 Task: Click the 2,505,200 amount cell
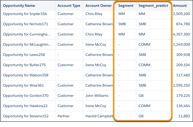pyautogui.click(x=182, y=14)
